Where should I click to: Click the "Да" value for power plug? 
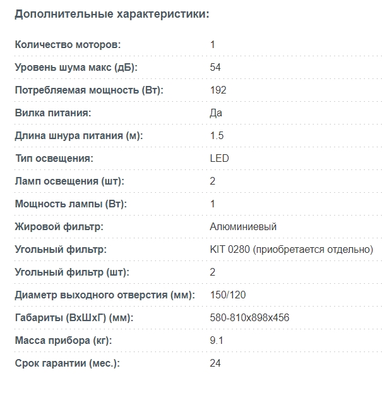pyautogui.click(x=216, y=113)
